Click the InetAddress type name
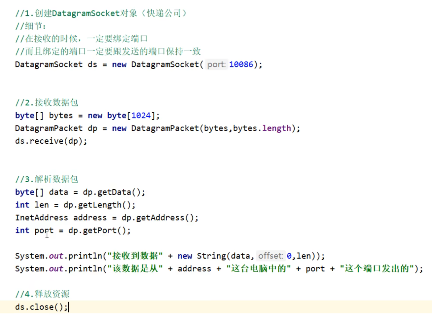This screenshot has height=318, width=432. (41, 218)
